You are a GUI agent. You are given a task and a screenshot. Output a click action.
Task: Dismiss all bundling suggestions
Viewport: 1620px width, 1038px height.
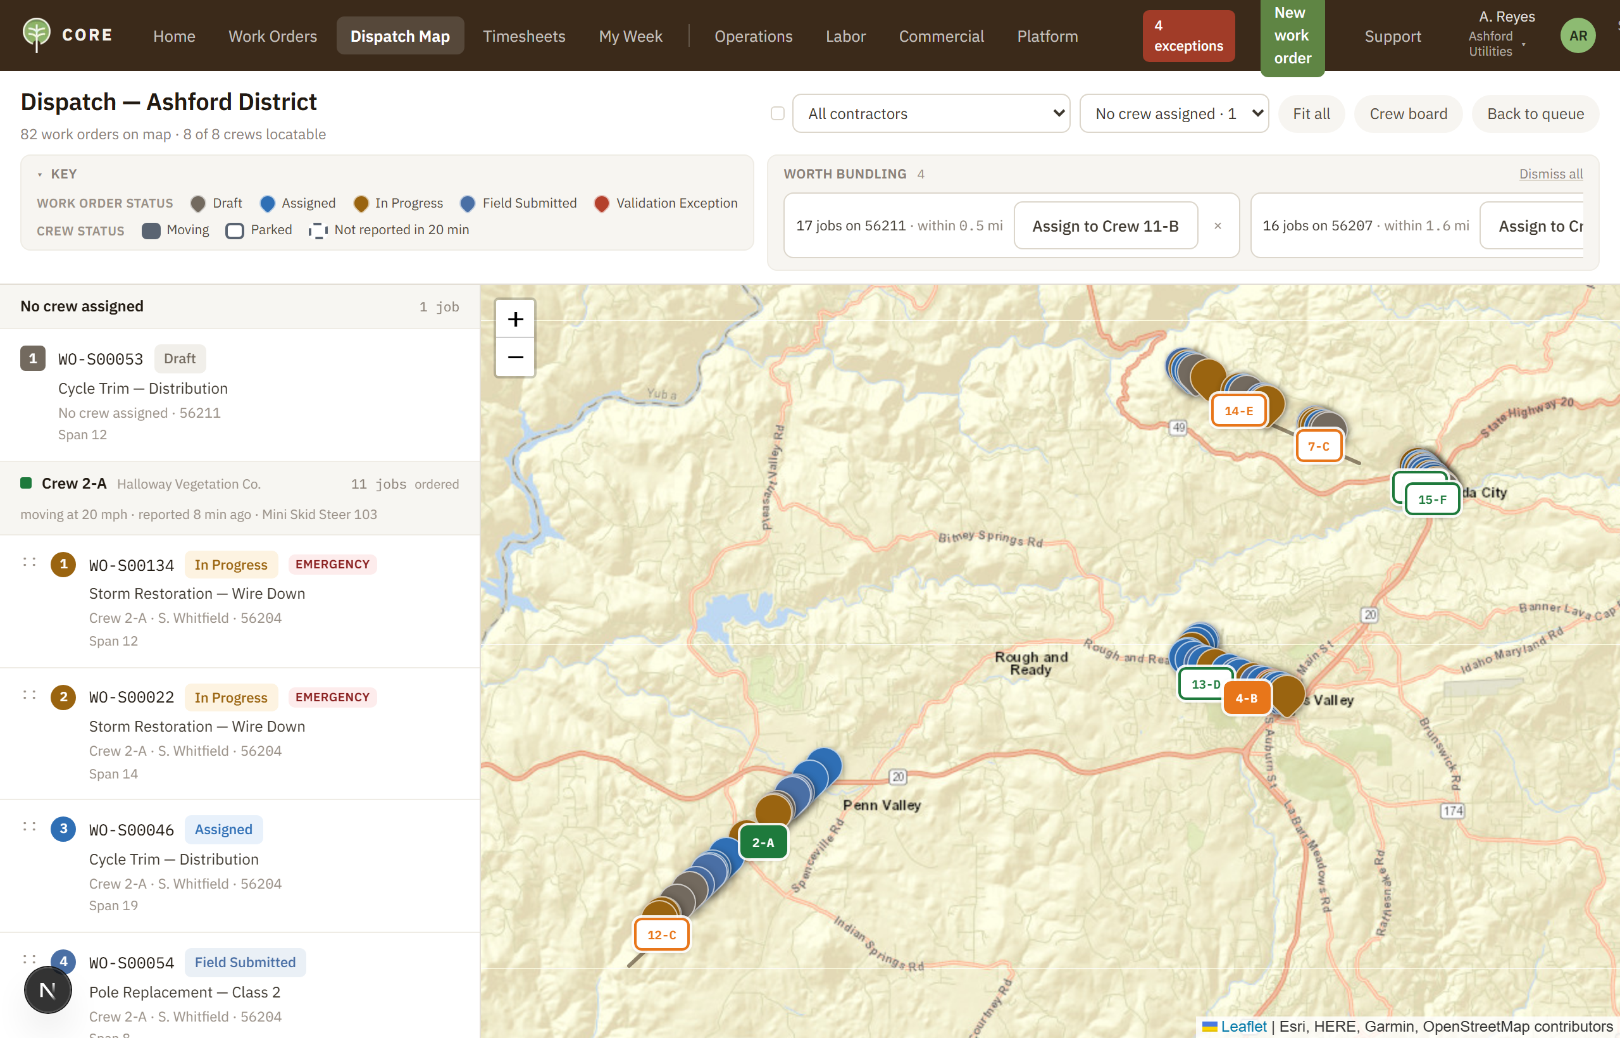pyautogui.click(x=1551, y=174)
